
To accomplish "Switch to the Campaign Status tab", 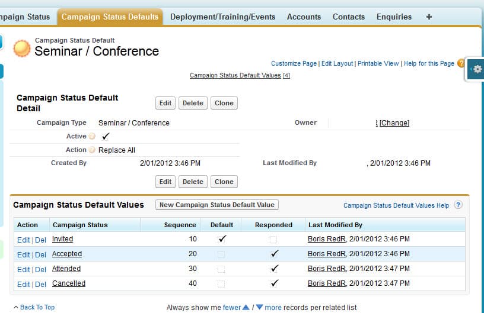I will (25, 17).
